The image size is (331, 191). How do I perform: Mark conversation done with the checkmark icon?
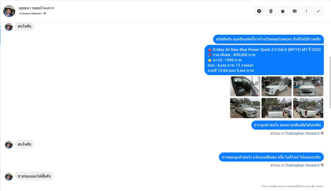point(318,11)
